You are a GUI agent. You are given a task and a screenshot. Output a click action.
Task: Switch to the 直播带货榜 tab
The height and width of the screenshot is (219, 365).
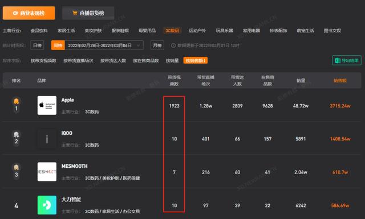pos(88,13)
